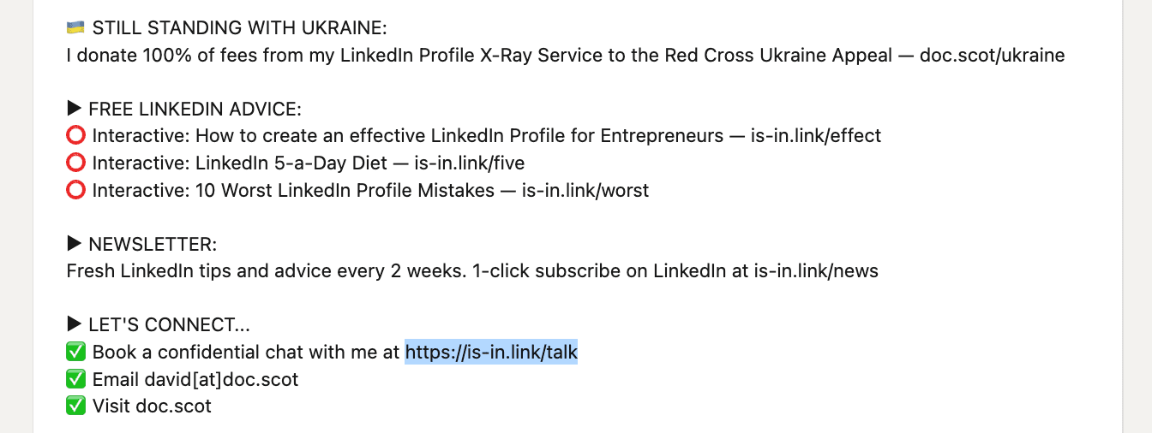Click the Ukraine flag emoji
The height and width of the screenshot is (433, 1152).
(75, 28)
